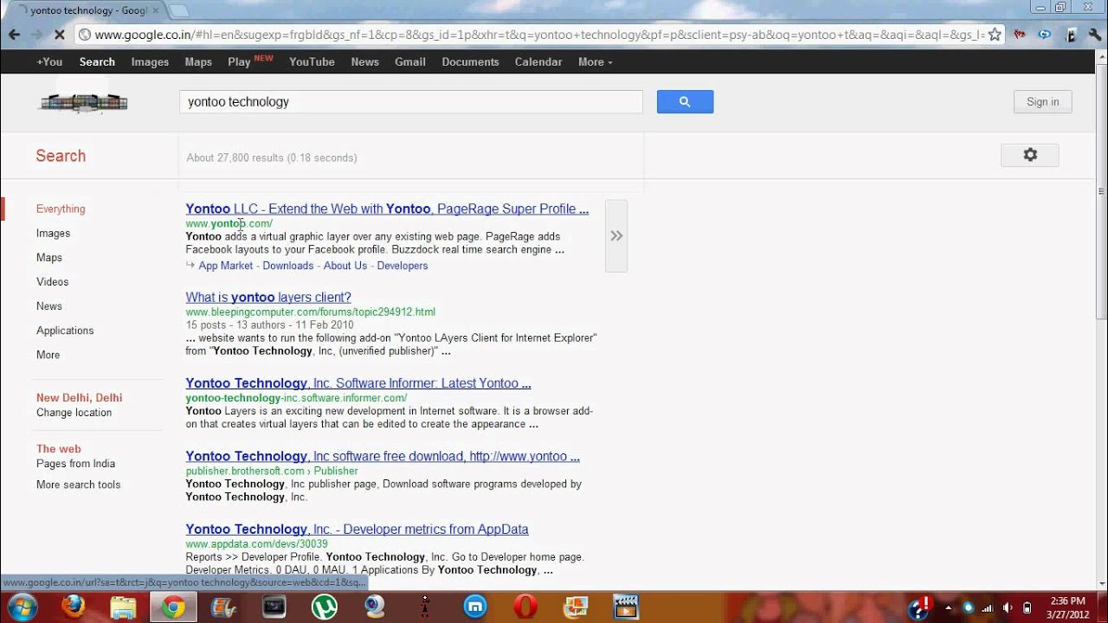Open the 'What is yontoo layers client?' result
The image size is (1108, 623).
pyautogui.click(x=267, y=297)
